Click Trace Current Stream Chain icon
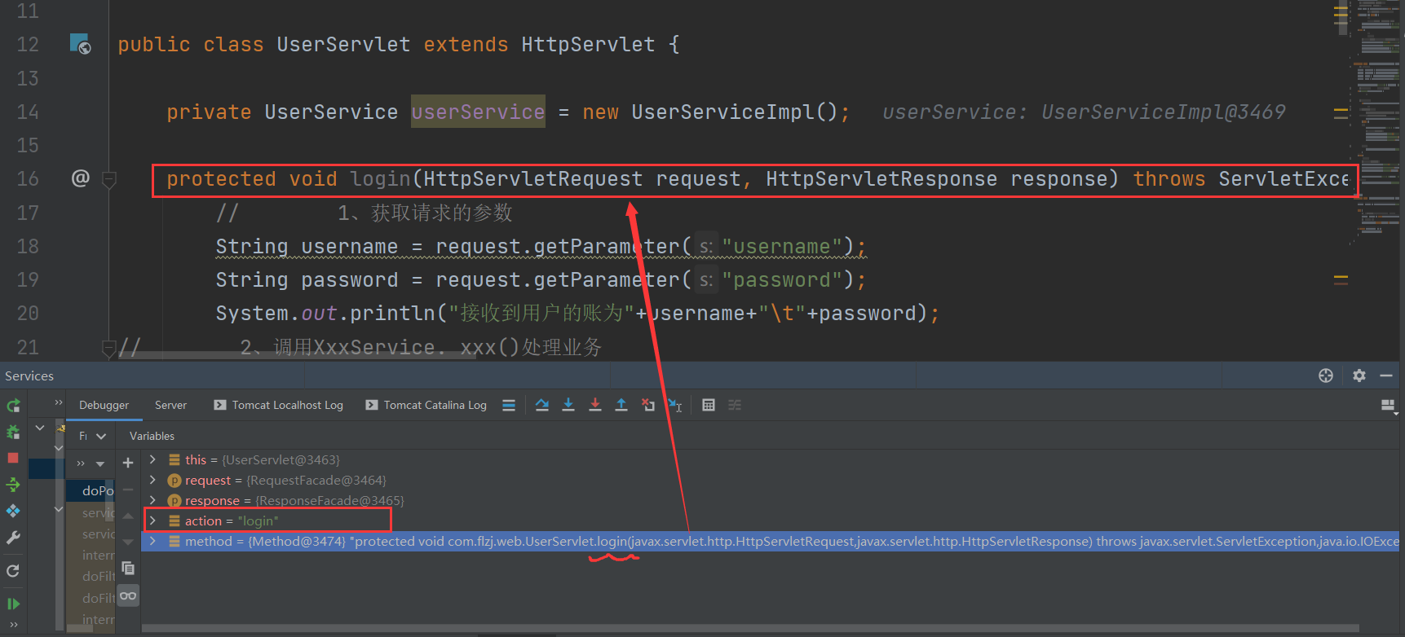1405x637 pixels. pos(735,405)
